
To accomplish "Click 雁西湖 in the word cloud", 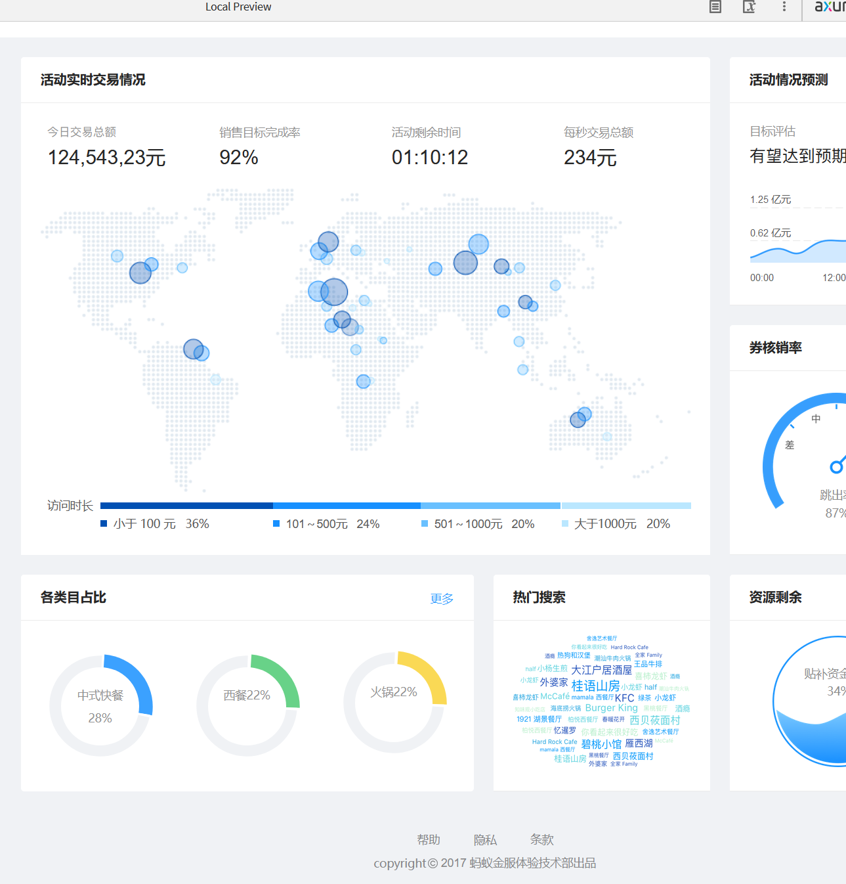I will tap(639, 743).
